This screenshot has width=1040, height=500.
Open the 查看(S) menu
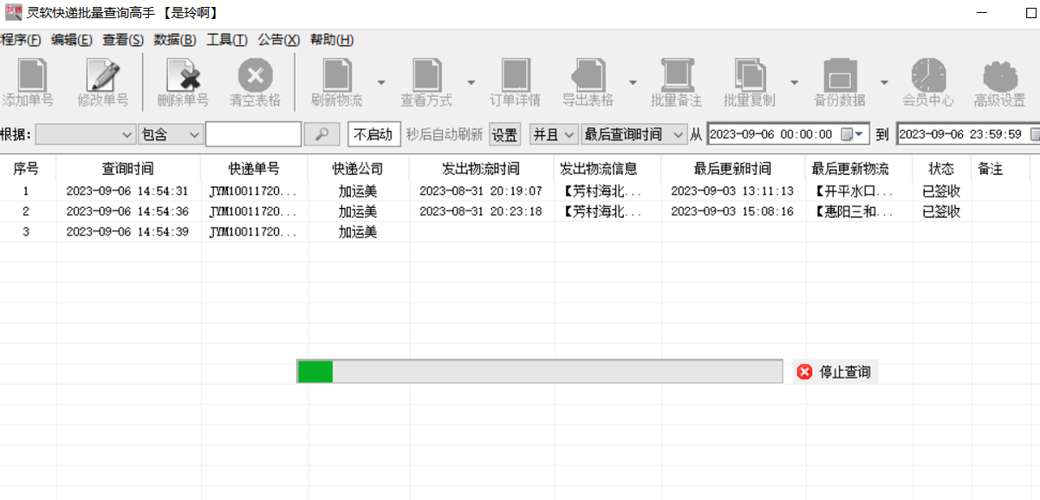[123, 40]
